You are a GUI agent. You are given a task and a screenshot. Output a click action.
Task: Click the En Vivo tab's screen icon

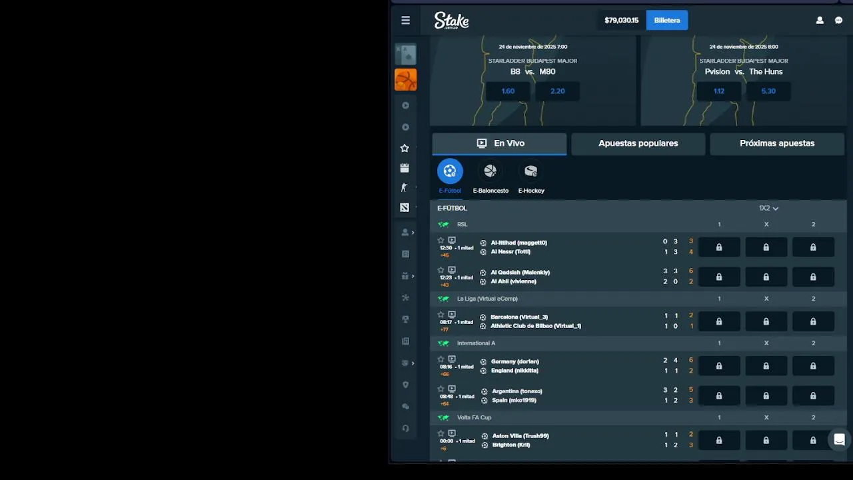pos(482,143)
